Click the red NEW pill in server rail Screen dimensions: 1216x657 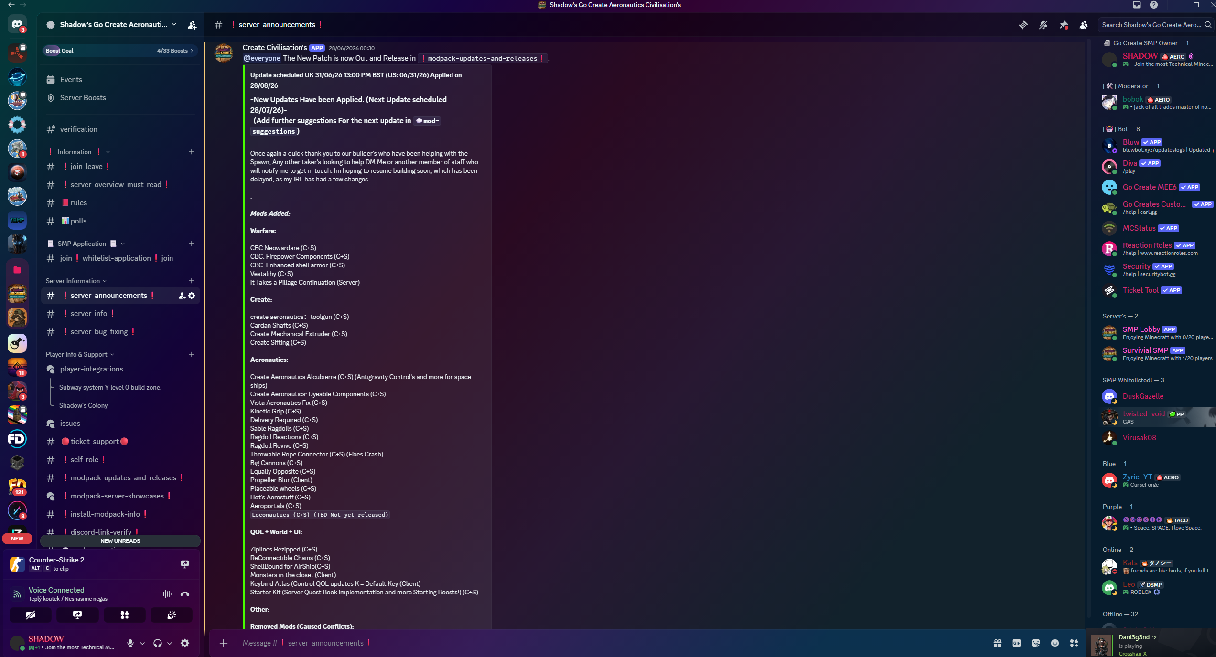click(17, 539)
